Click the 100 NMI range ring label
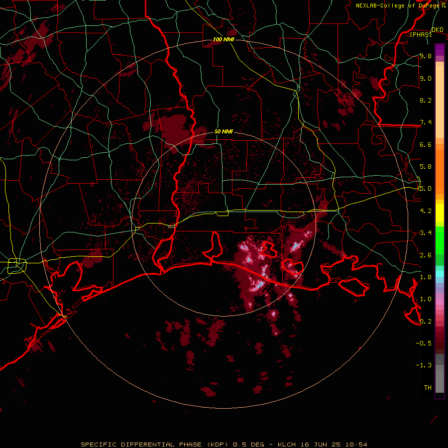This screenshot has height=448, width=448. [x=224, y=39]
